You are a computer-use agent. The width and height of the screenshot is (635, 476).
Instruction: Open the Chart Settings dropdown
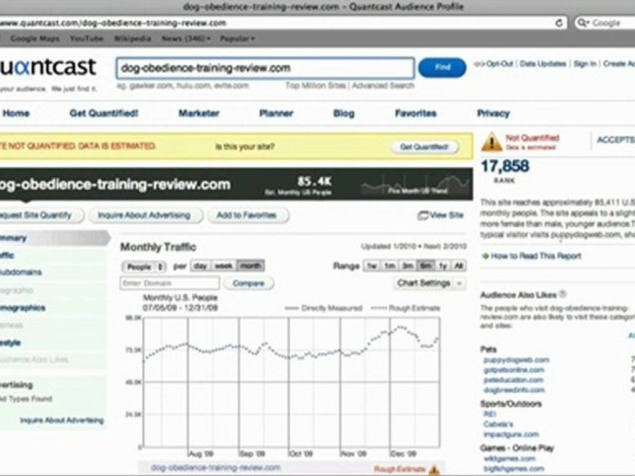(x=430, y=283)
